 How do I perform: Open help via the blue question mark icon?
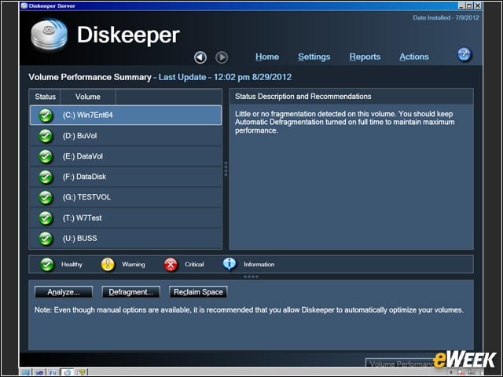click(x=464, y=54)
